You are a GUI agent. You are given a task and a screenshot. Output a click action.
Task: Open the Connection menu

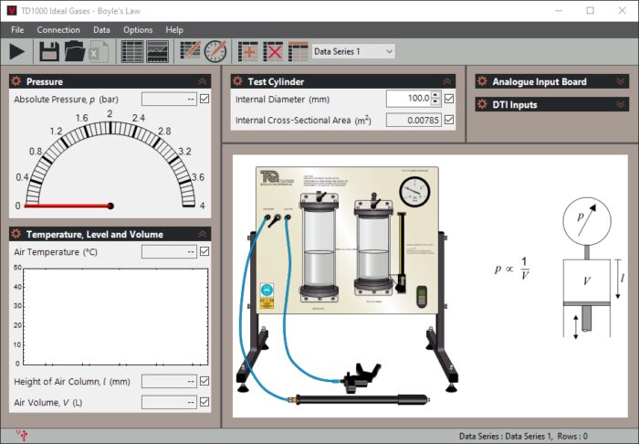(x=58, y=30)
